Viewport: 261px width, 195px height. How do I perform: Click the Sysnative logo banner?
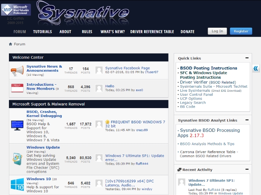83,13
